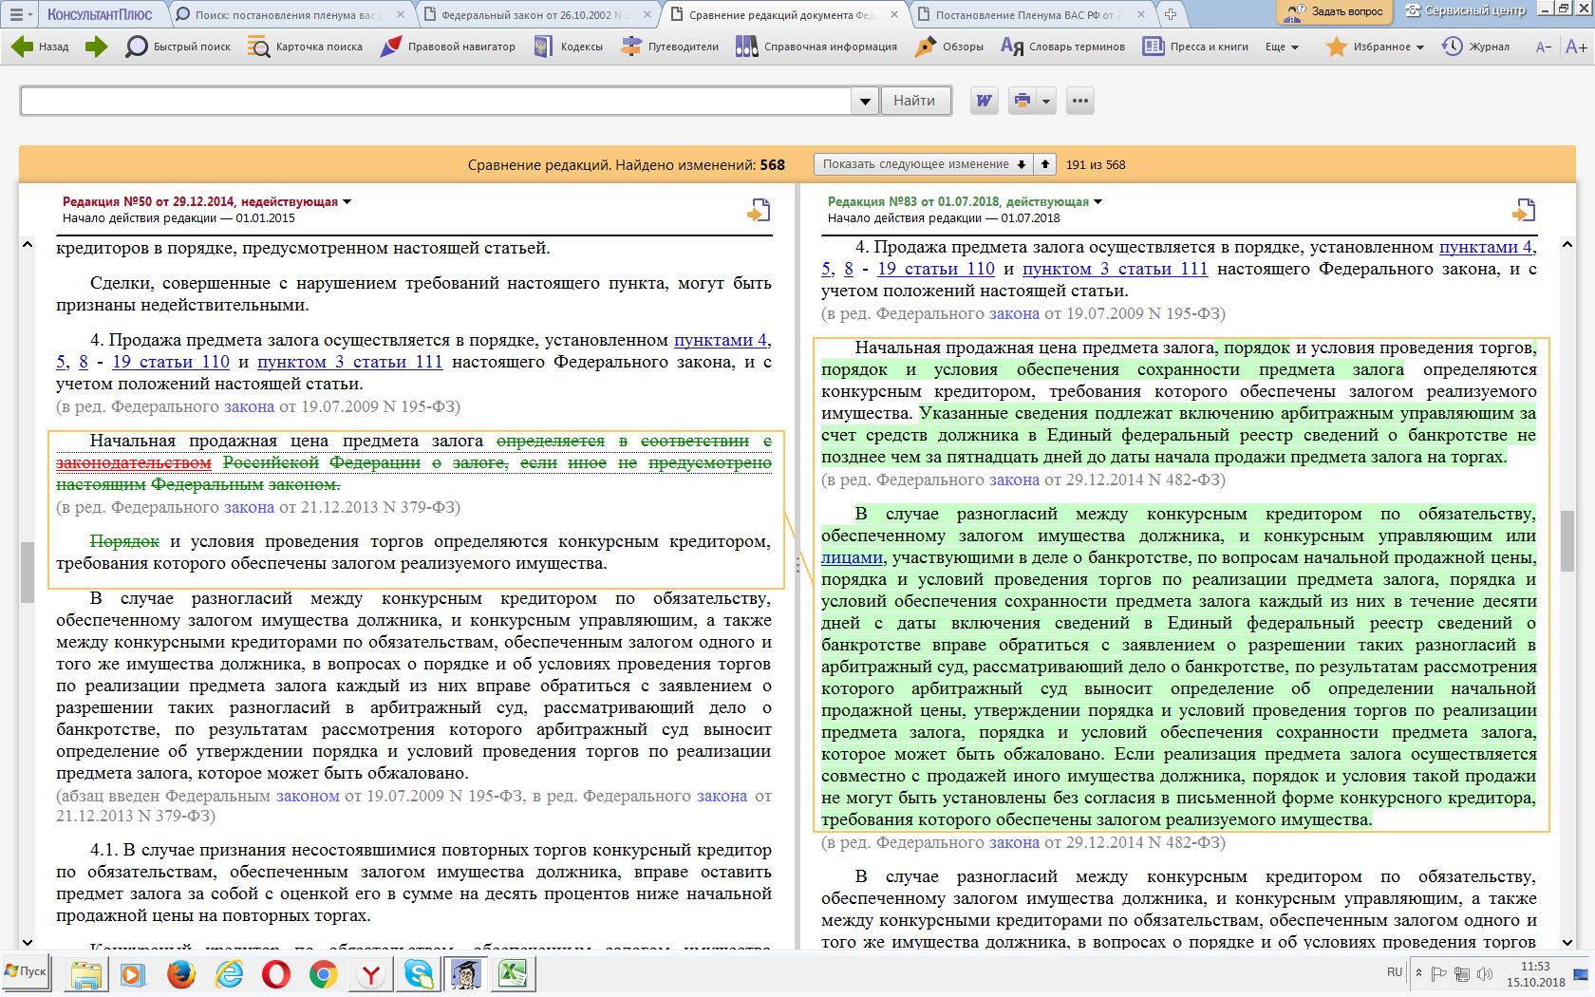1595x997 pixels.
Task: Click the printer icon
Action: [1023, 101]
